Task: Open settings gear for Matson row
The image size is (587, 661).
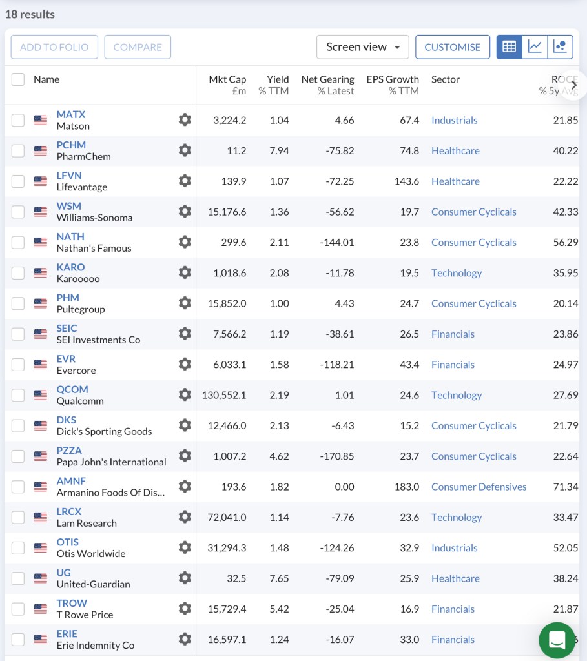Action: pos(185,120)
